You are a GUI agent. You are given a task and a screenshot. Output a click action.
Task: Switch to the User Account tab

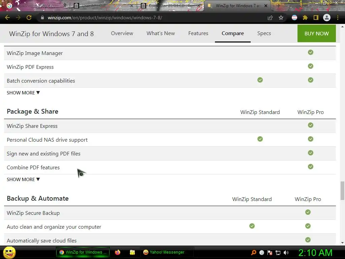pyautogui.click(x=103, y=6)
